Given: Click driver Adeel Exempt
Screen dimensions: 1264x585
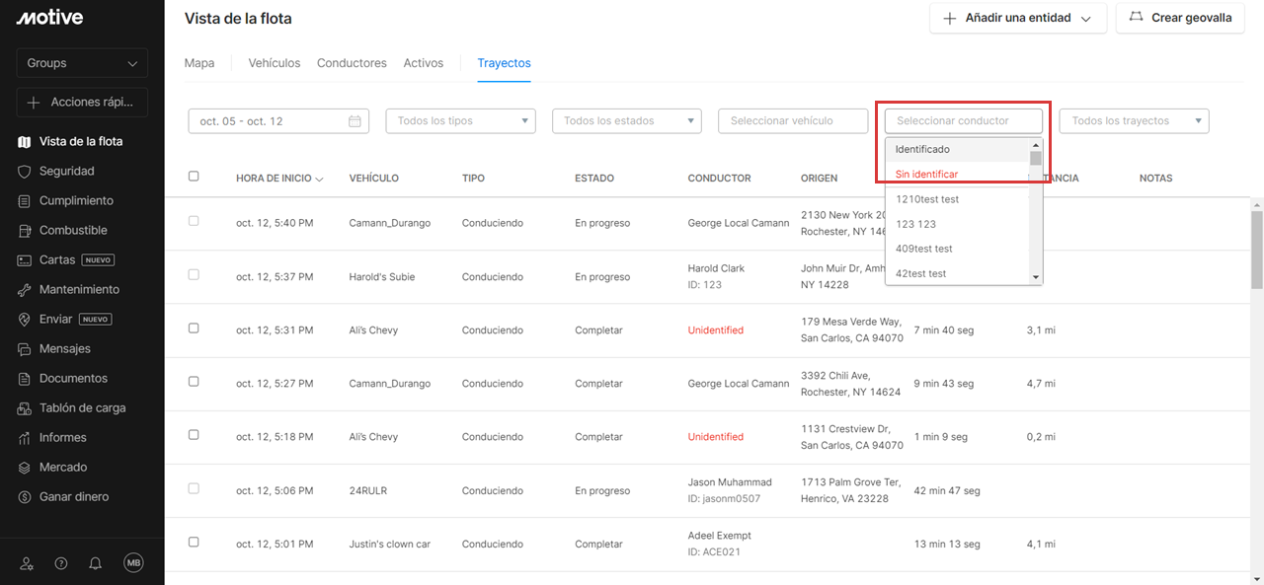Looking at the screenshot, I should click(x=720, y=536).
